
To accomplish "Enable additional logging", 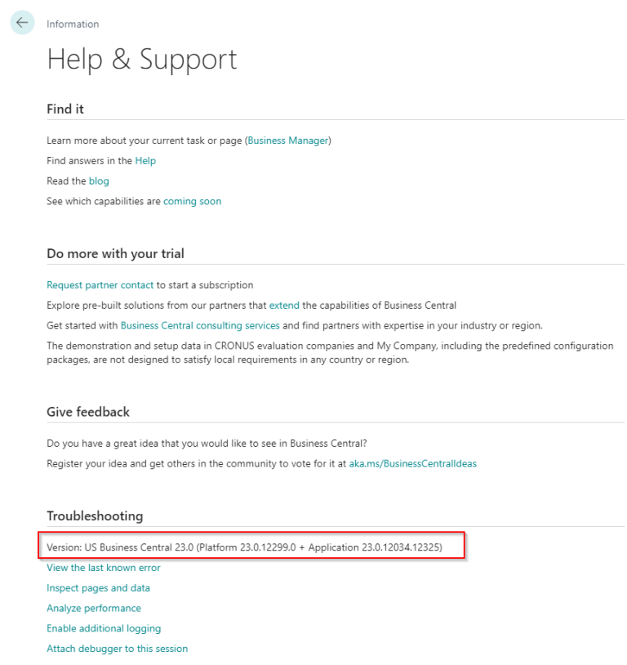I will 103,628.
